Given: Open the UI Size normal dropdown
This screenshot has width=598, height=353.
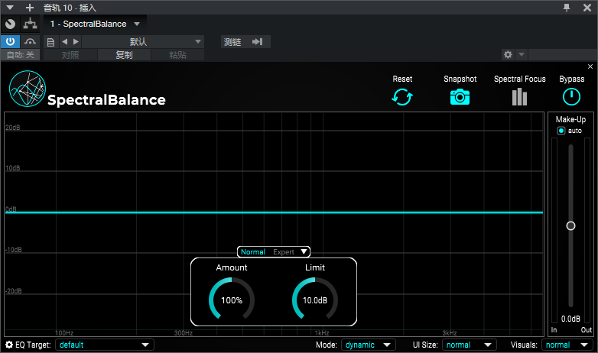Looking at the screenshot, I should pyautogui.click(x=469, y=345).
